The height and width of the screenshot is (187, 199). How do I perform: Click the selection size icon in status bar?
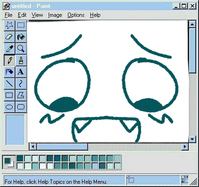pos(185,180)
